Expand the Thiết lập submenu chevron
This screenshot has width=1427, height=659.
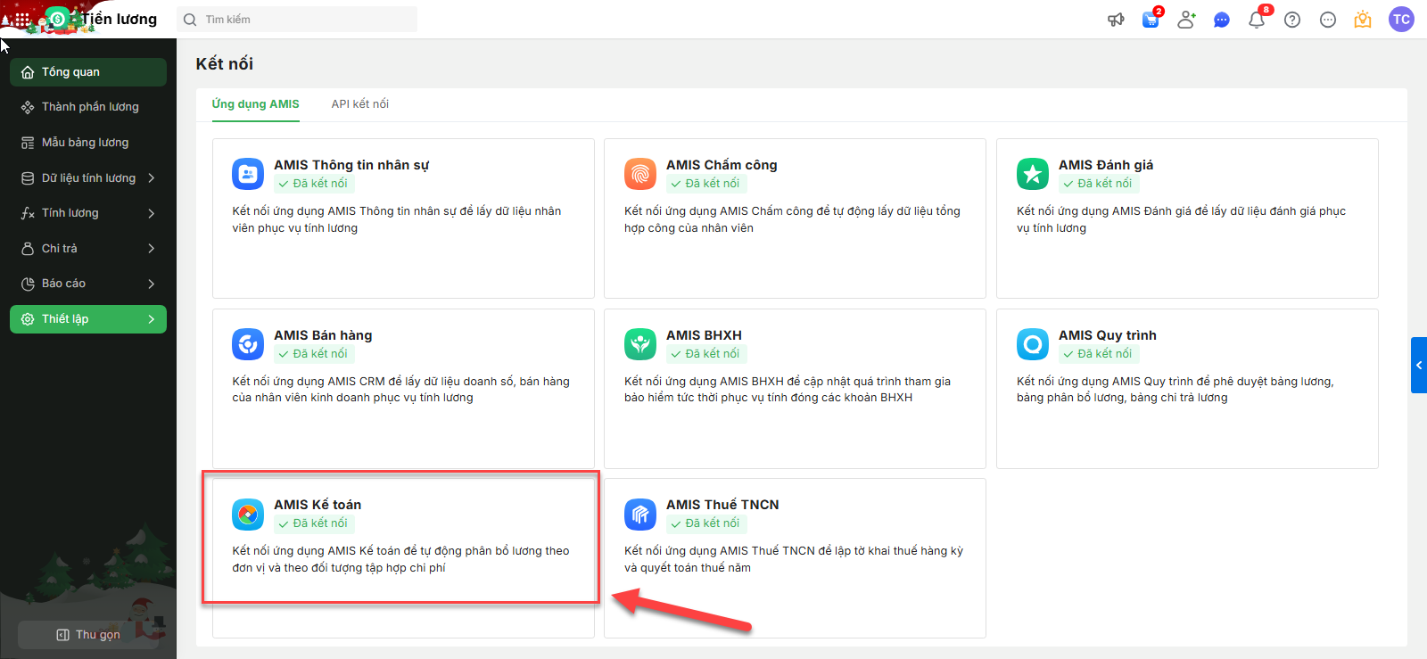152,319
